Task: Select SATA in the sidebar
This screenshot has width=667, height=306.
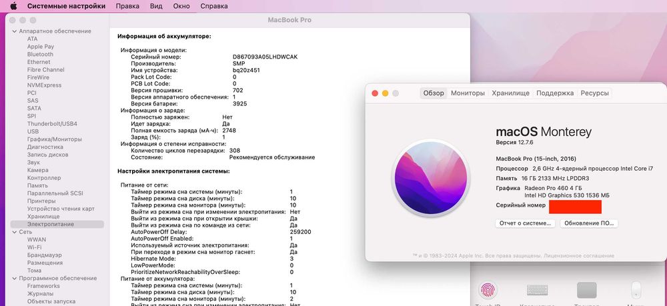Action: tap(35, 109)
